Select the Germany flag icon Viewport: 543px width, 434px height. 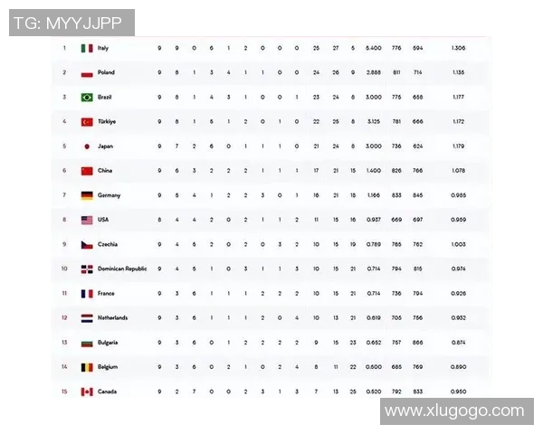coord(87,194)
